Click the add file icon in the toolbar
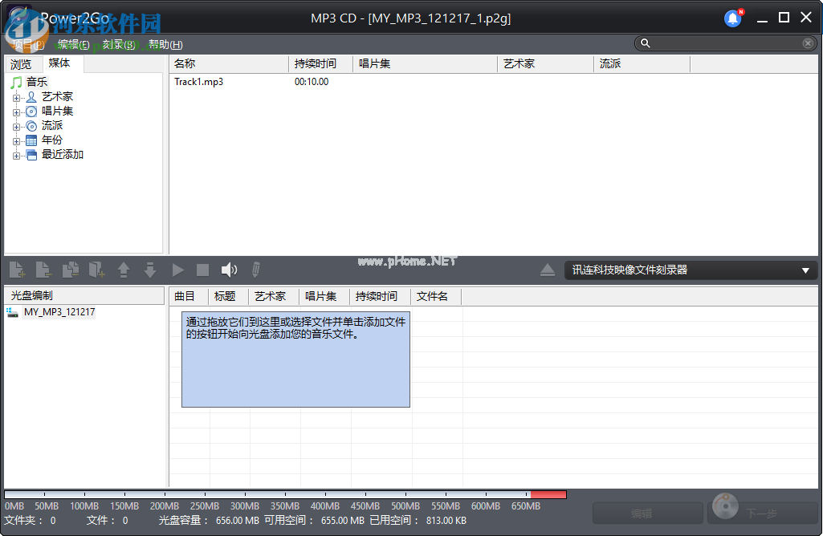Viewport: 823px width, 536px height. pyautogui.click(x=17, y=270)
